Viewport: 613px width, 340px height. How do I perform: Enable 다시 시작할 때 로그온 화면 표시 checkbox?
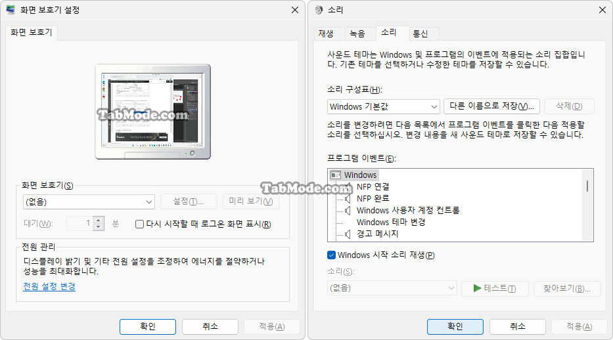click(x=139, y=224)
